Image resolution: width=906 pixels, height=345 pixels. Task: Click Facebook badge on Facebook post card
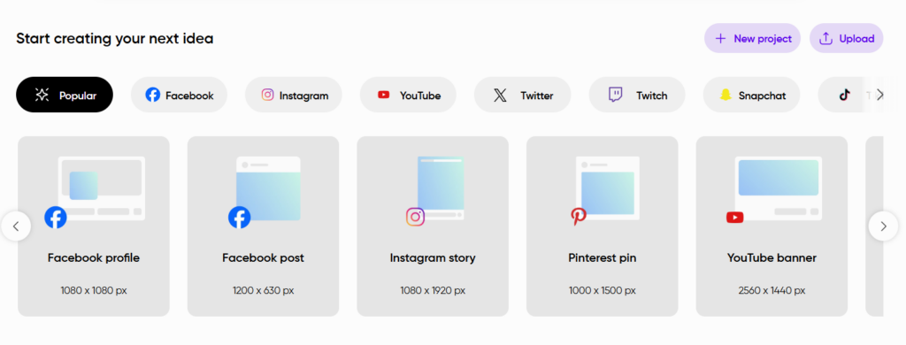click(x=239, y=218)
